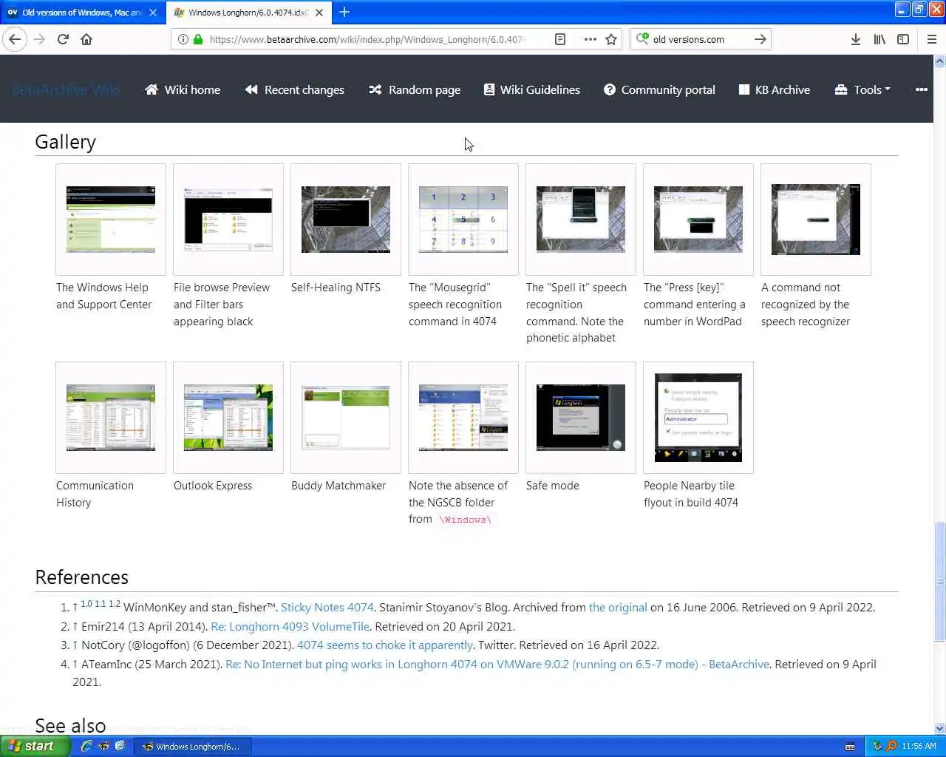Click the language bar keyboard tray icon
The image size is (946, 757).
coord(850,747)
